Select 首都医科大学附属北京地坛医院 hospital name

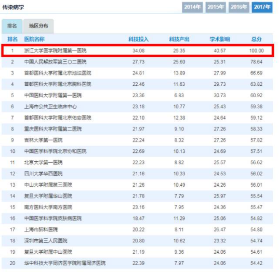[58, 73]
